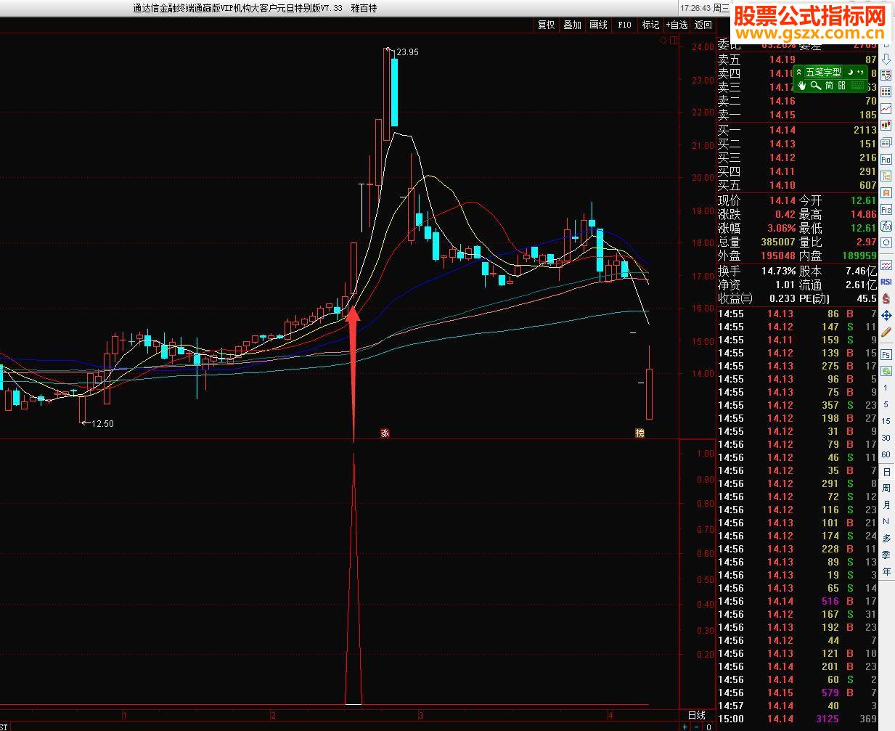Open the tree structure icon in sidebar
The height and width of the screenshot is (731, 895).
(886, 176)
